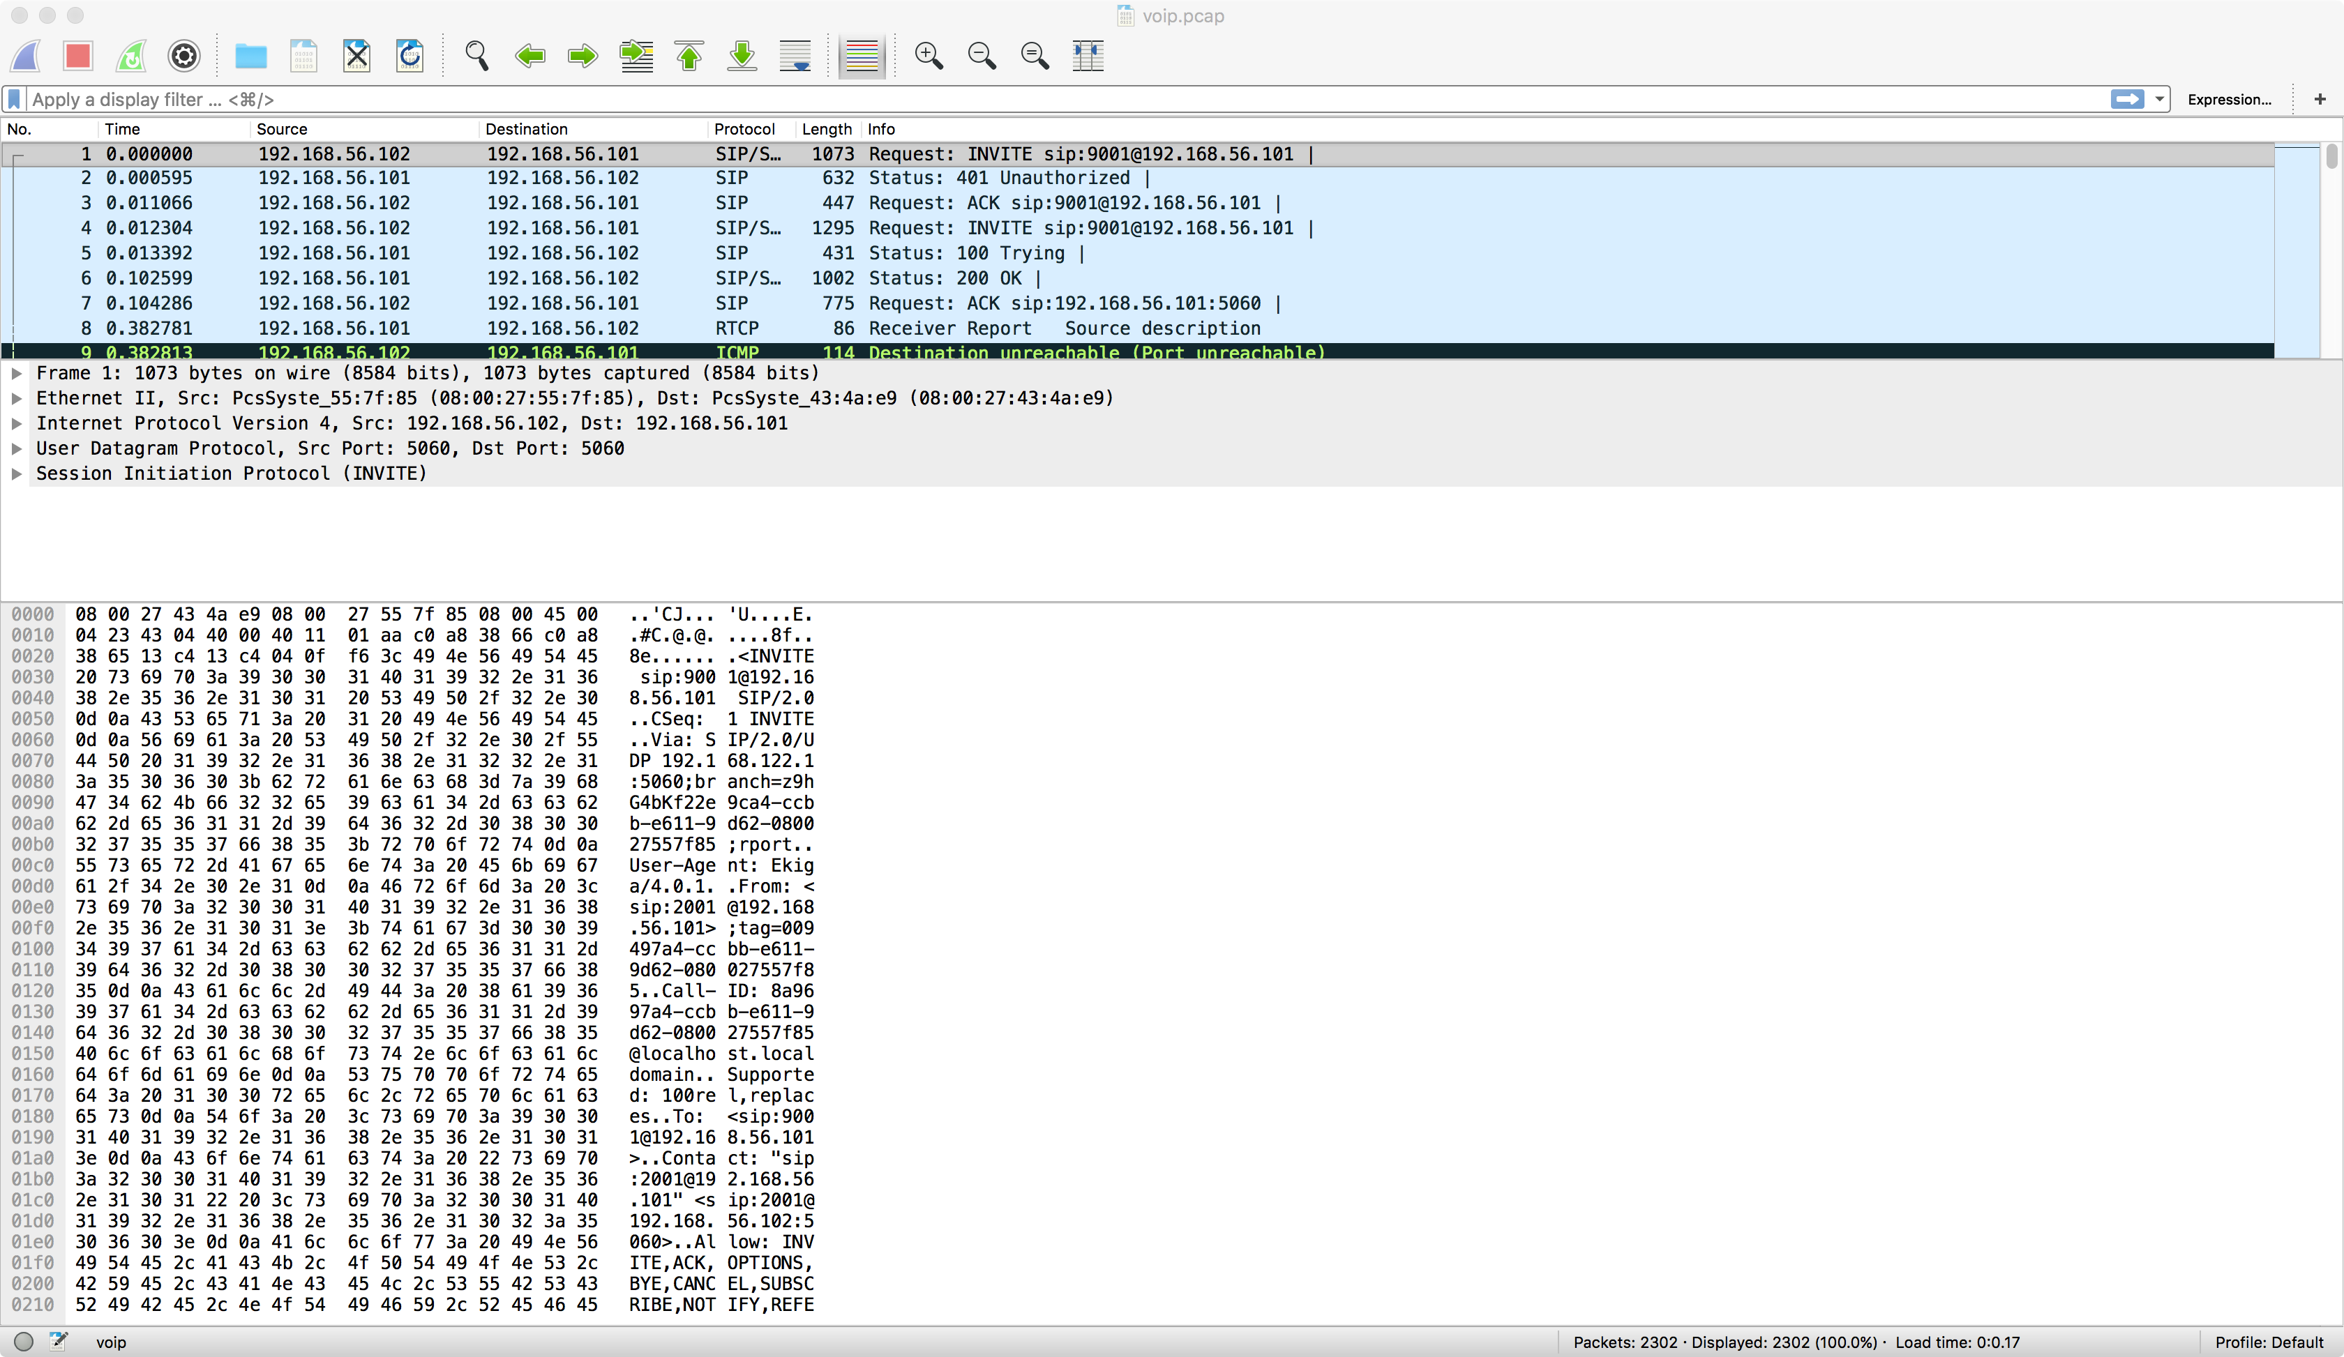
Task: Expand the Session Initiation Protocol tree
Action: (17, 474)
